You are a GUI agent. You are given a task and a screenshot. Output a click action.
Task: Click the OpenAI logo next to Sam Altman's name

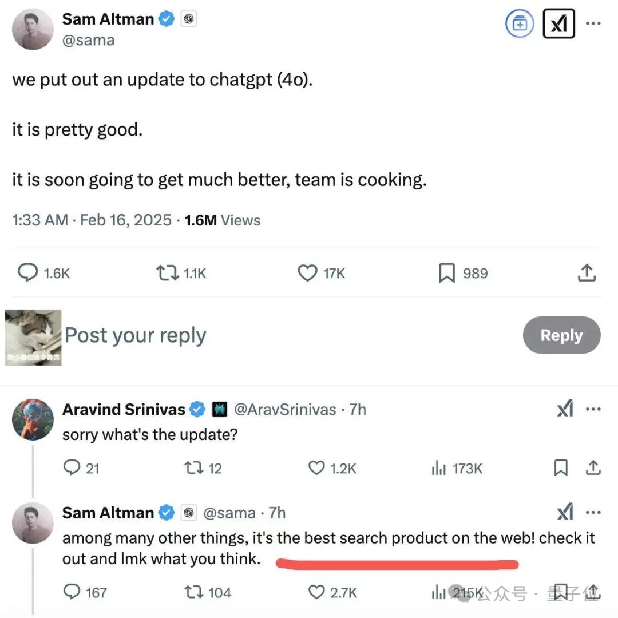coord(189,18)
